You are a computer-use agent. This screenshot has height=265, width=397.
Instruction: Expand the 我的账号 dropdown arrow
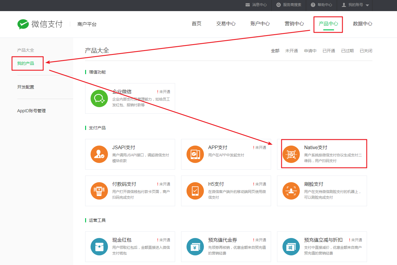point(367,5)
